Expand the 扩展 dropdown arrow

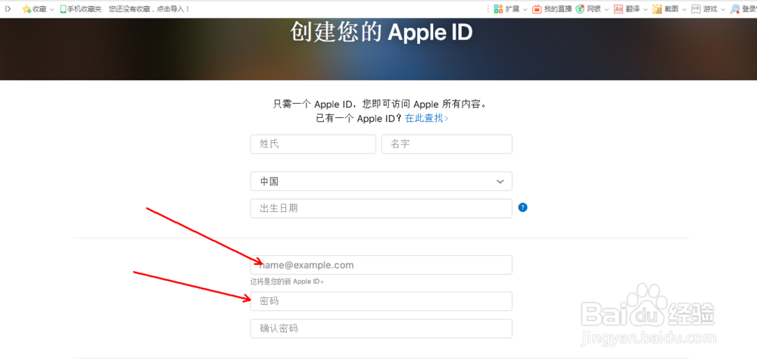pyautogui.click(x=525, y=10)
